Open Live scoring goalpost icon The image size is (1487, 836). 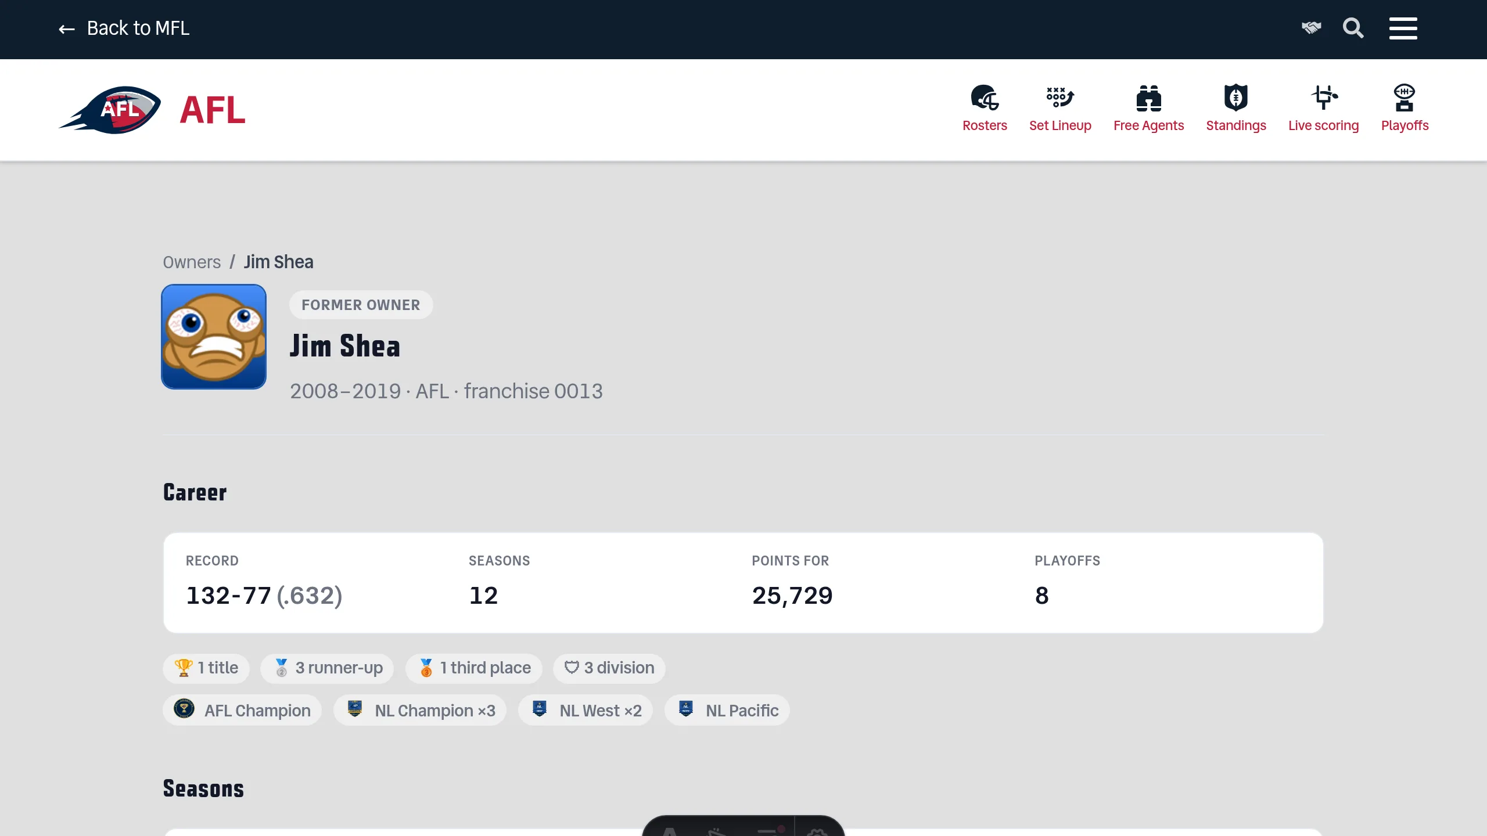[x=1324, y=97]
